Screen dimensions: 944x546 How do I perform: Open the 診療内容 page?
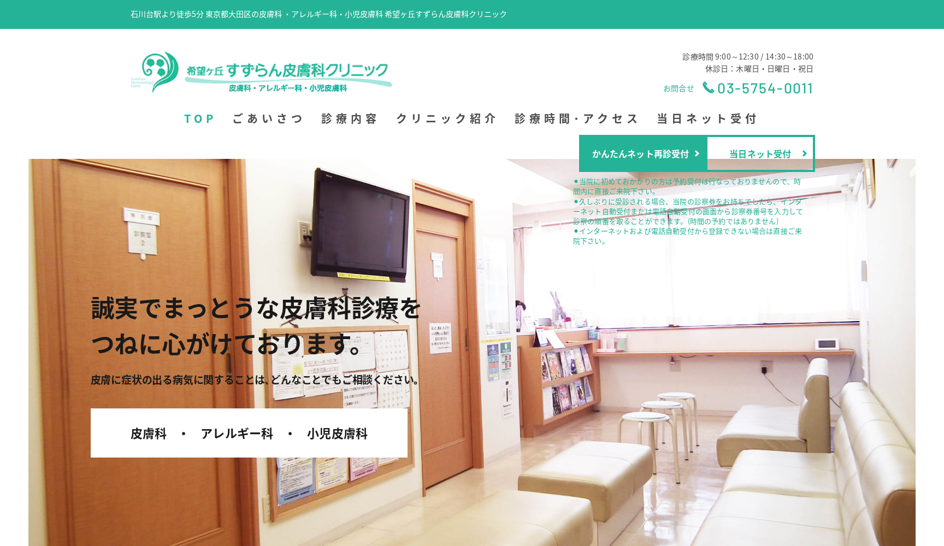[x=350, y=118]
